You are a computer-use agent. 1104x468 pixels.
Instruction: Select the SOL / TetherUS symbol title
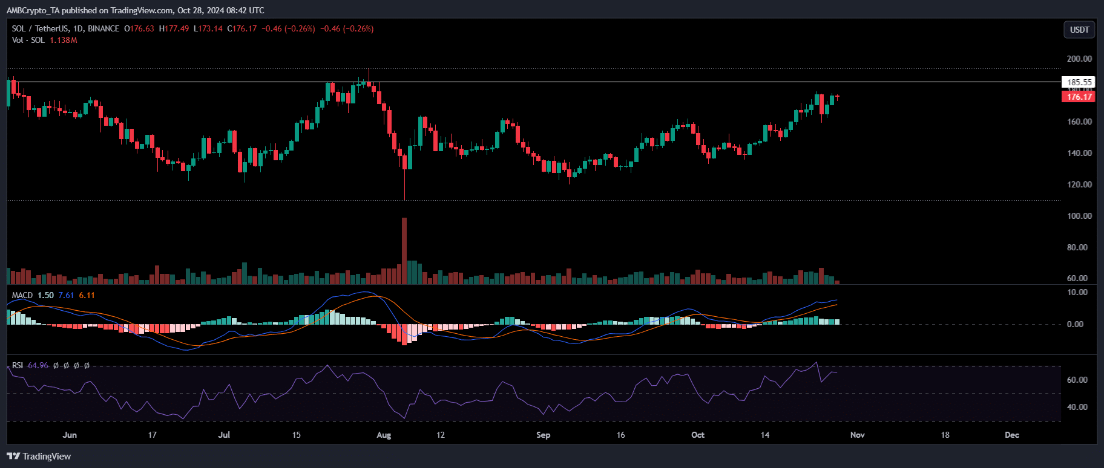(40, 28)
